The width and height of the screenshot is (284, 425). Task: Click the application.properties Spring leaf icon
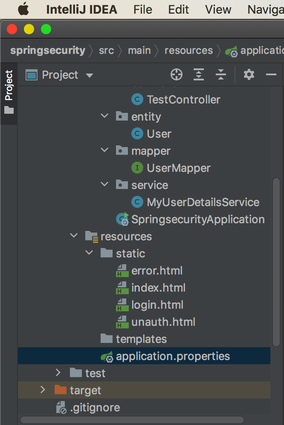pos(107,356)
